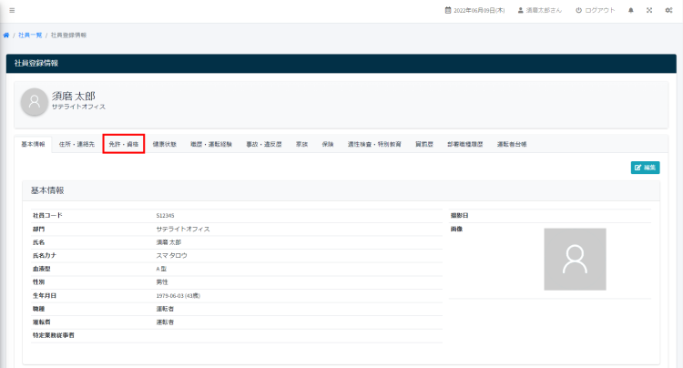Open settings via the gears icon
Image resolution: width=683 pixels, height=368 pixels.
(668, 10)
